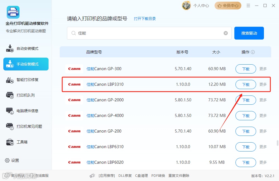Click version text 版本号: V2.2.1
Screen dimensions: 279x181
(263, 176)
